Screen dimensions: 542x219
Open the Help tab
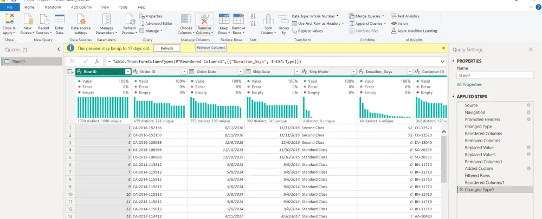coord(141,7)
